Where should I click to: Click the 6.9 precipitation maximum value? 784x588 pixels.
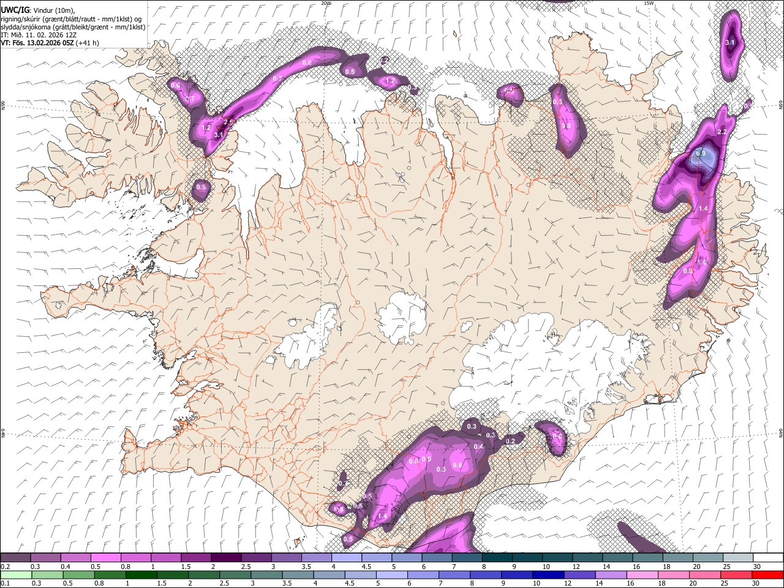click(x=701, y=153)
